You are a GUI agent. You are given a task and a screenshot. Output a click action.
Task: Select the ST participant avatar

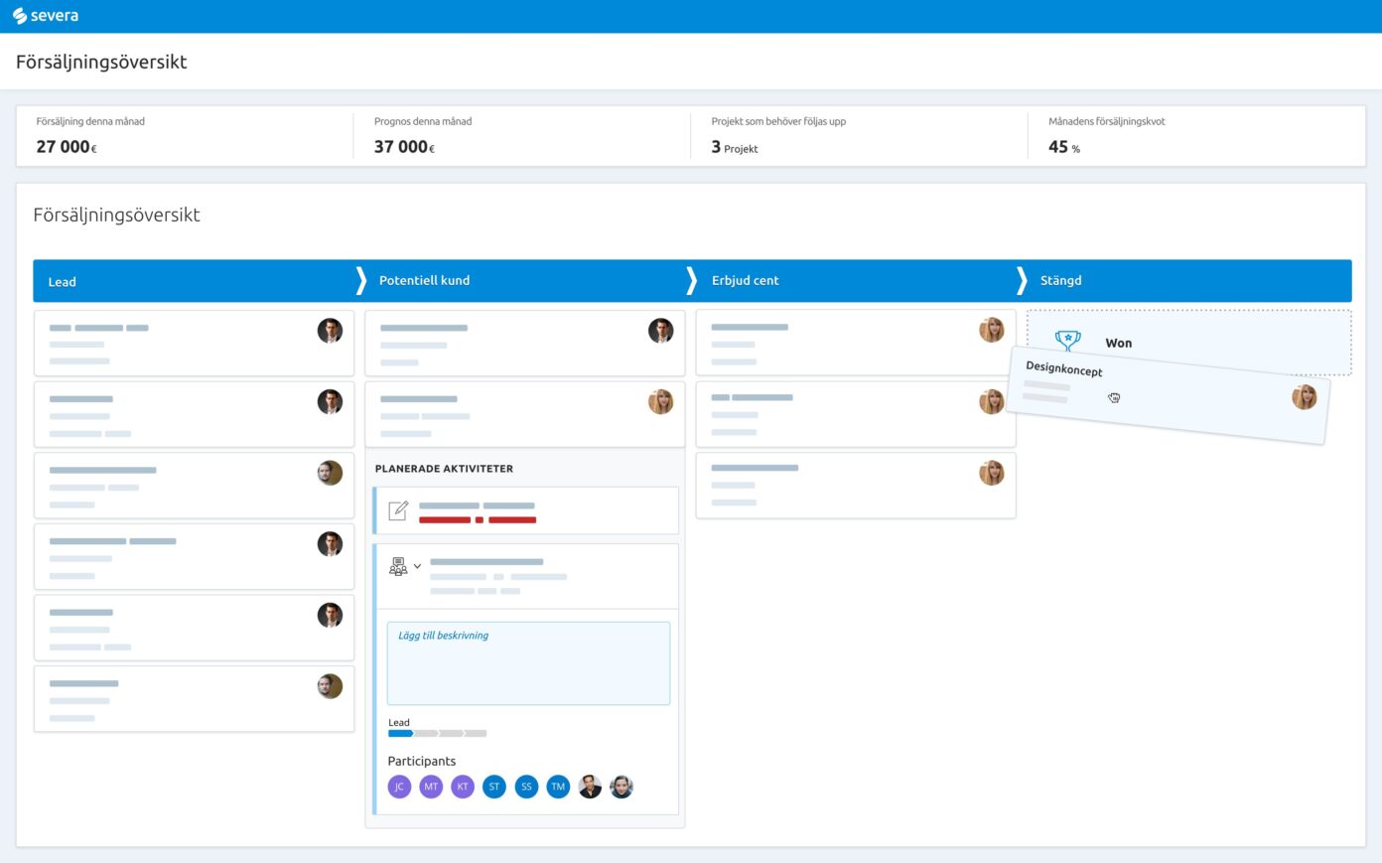[x=494, y=787]
